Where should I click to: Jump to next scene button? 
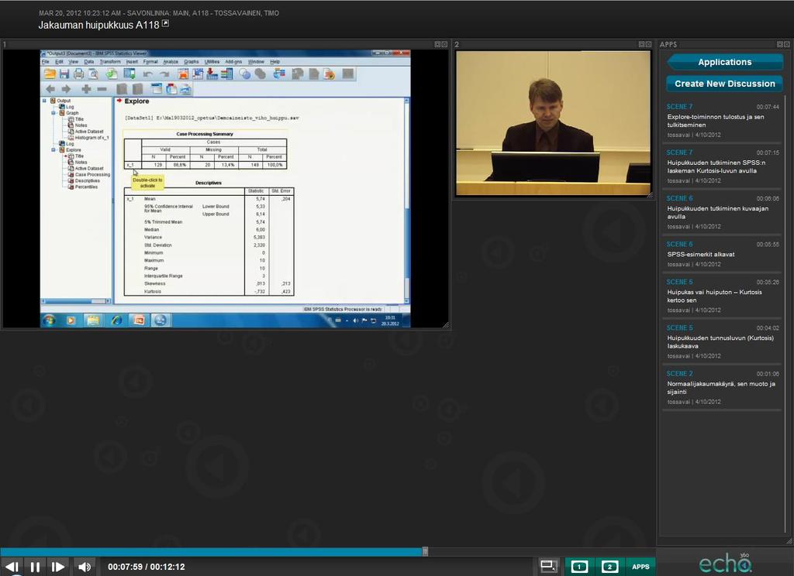tap(57, 567)
